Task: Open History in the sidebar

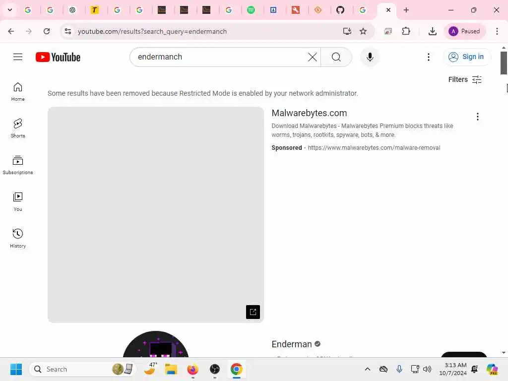Action: [x=18, y=238]
